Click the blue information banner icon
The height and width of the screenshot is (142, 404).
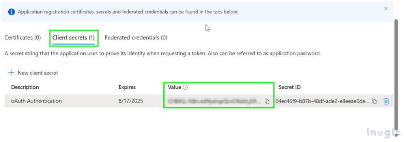[11, 12]
